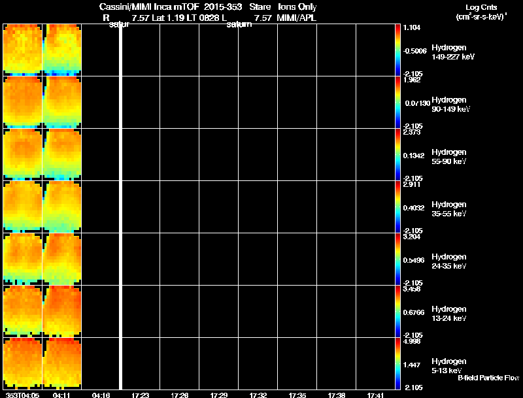Viewport: 523px width, 398px height.
Task: Click the '17:41' time axis label
Action: (376, 395)
